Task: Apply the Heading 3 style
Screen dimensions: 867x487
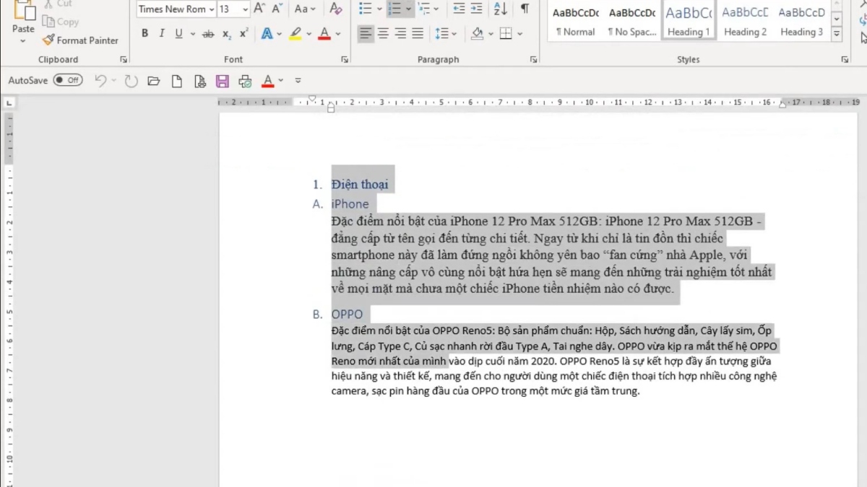Action: tap(801, 21)
